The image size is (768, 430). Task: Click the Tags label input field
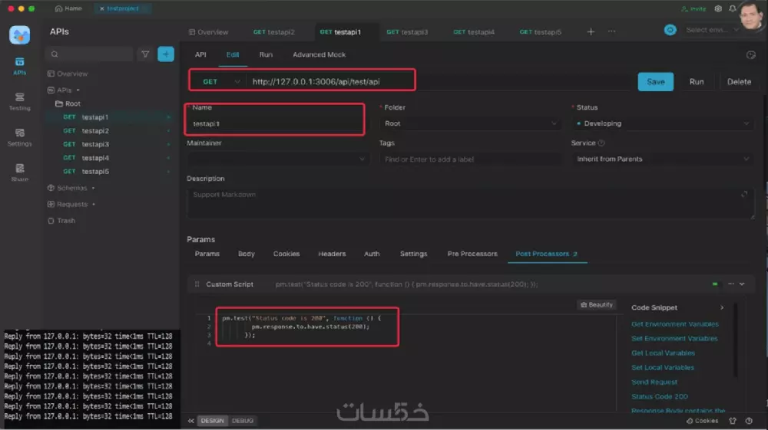point(470,159)
